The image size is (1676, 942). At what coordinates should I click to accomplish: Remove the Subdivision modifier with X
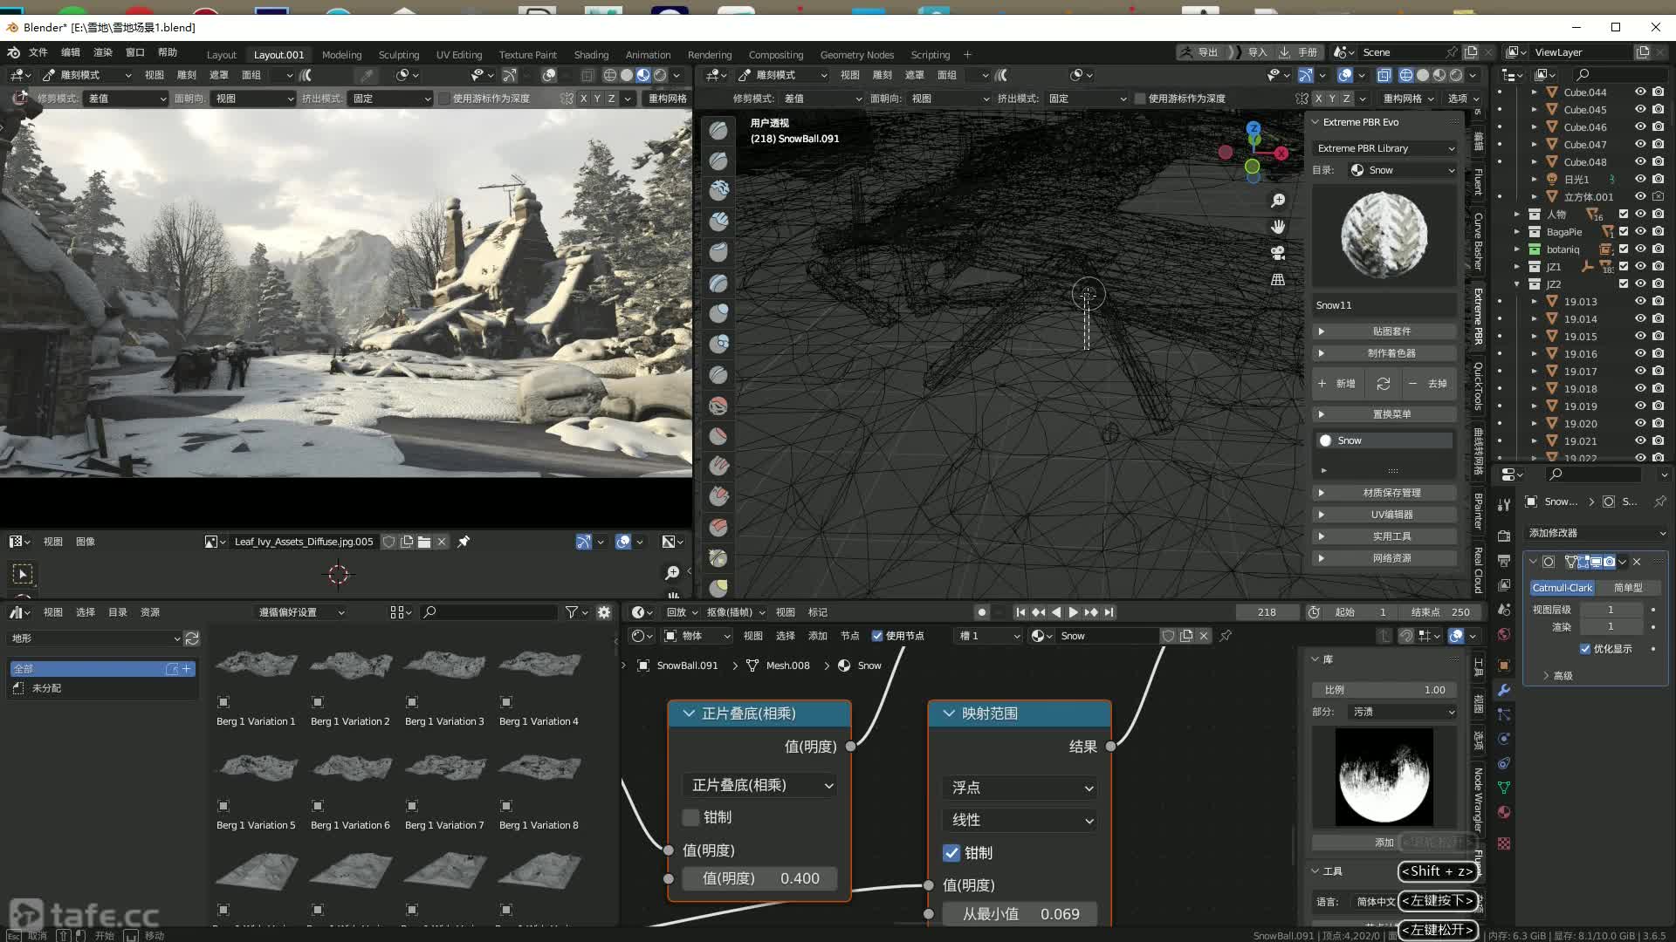click(x=1637, y=562)
